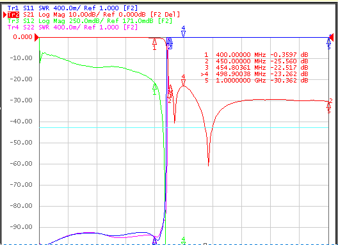This screenshot has height=245, width=338.
Task: Click the -50.00 Y-axis scale label
Action: (x=21, y=143)
